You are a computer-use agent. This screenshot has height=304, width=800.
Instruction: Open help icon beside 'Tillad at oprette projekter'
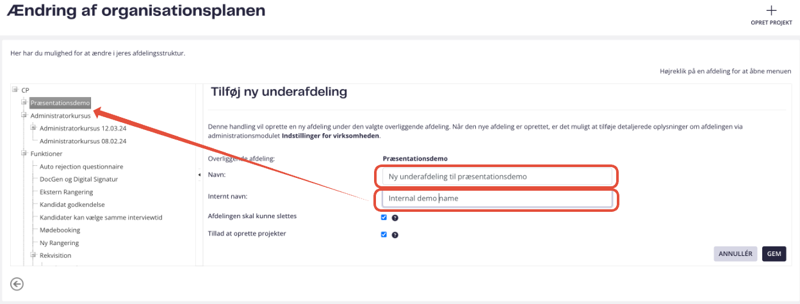(395, 235)
